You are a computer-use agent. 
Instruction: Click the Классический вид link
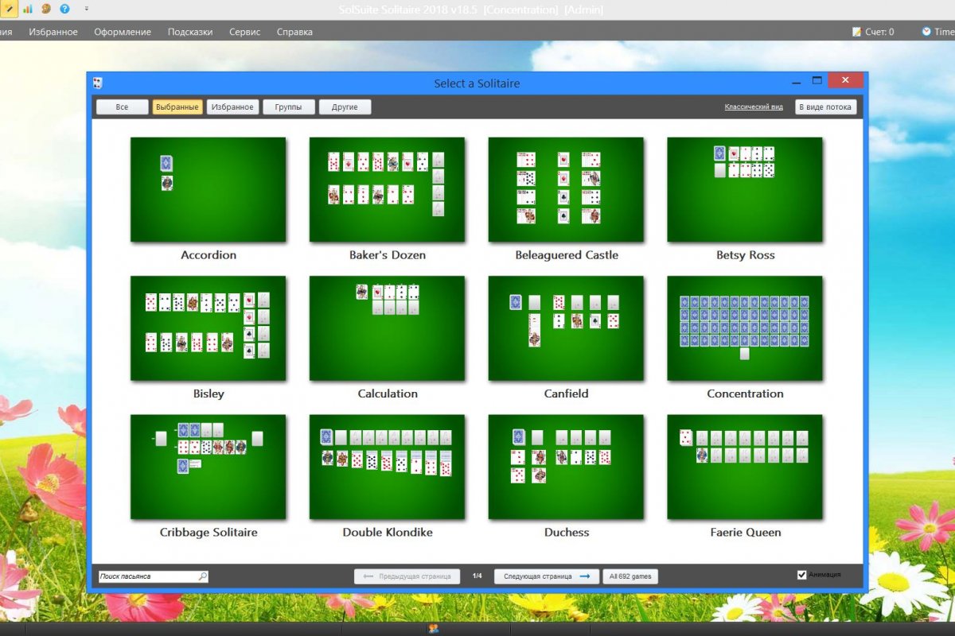click(753, 107)
